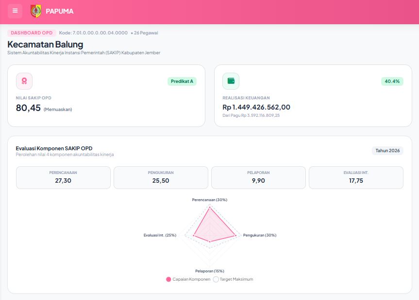Image resolution: width=419 pixels, height=300 pixels.
Task: Click the Perencanaan (30%) radar axis label
Action: (x=210, y=200)
